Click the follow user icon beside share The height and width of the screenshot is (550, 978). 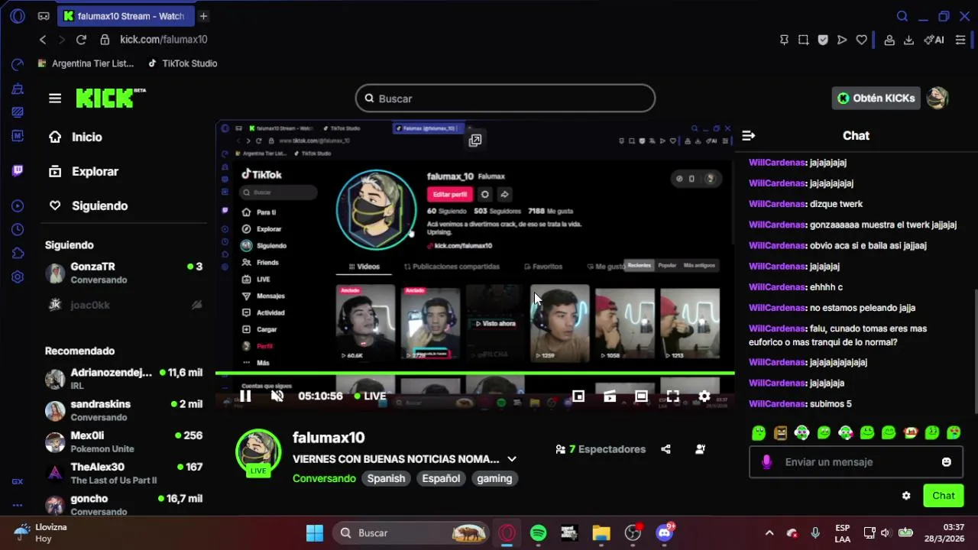coord(700,449)
